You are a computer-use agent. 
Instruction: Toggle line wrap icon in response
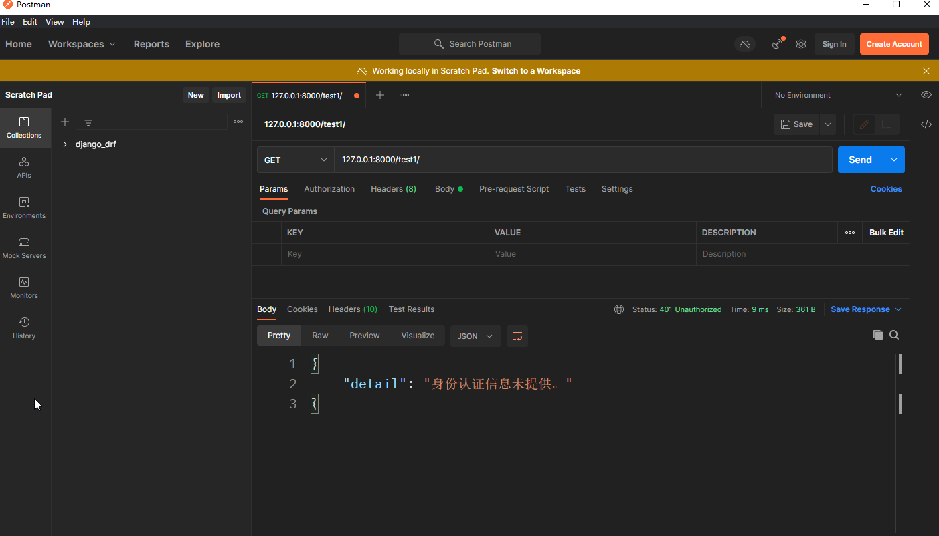[x=517, y=336]
